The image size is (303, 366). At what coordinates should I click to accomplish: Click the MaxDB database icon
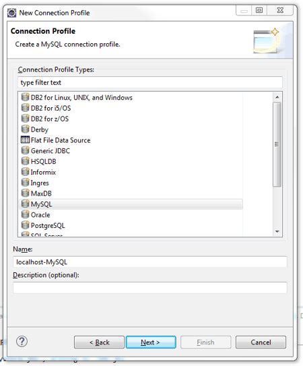(x=25, y=193)
